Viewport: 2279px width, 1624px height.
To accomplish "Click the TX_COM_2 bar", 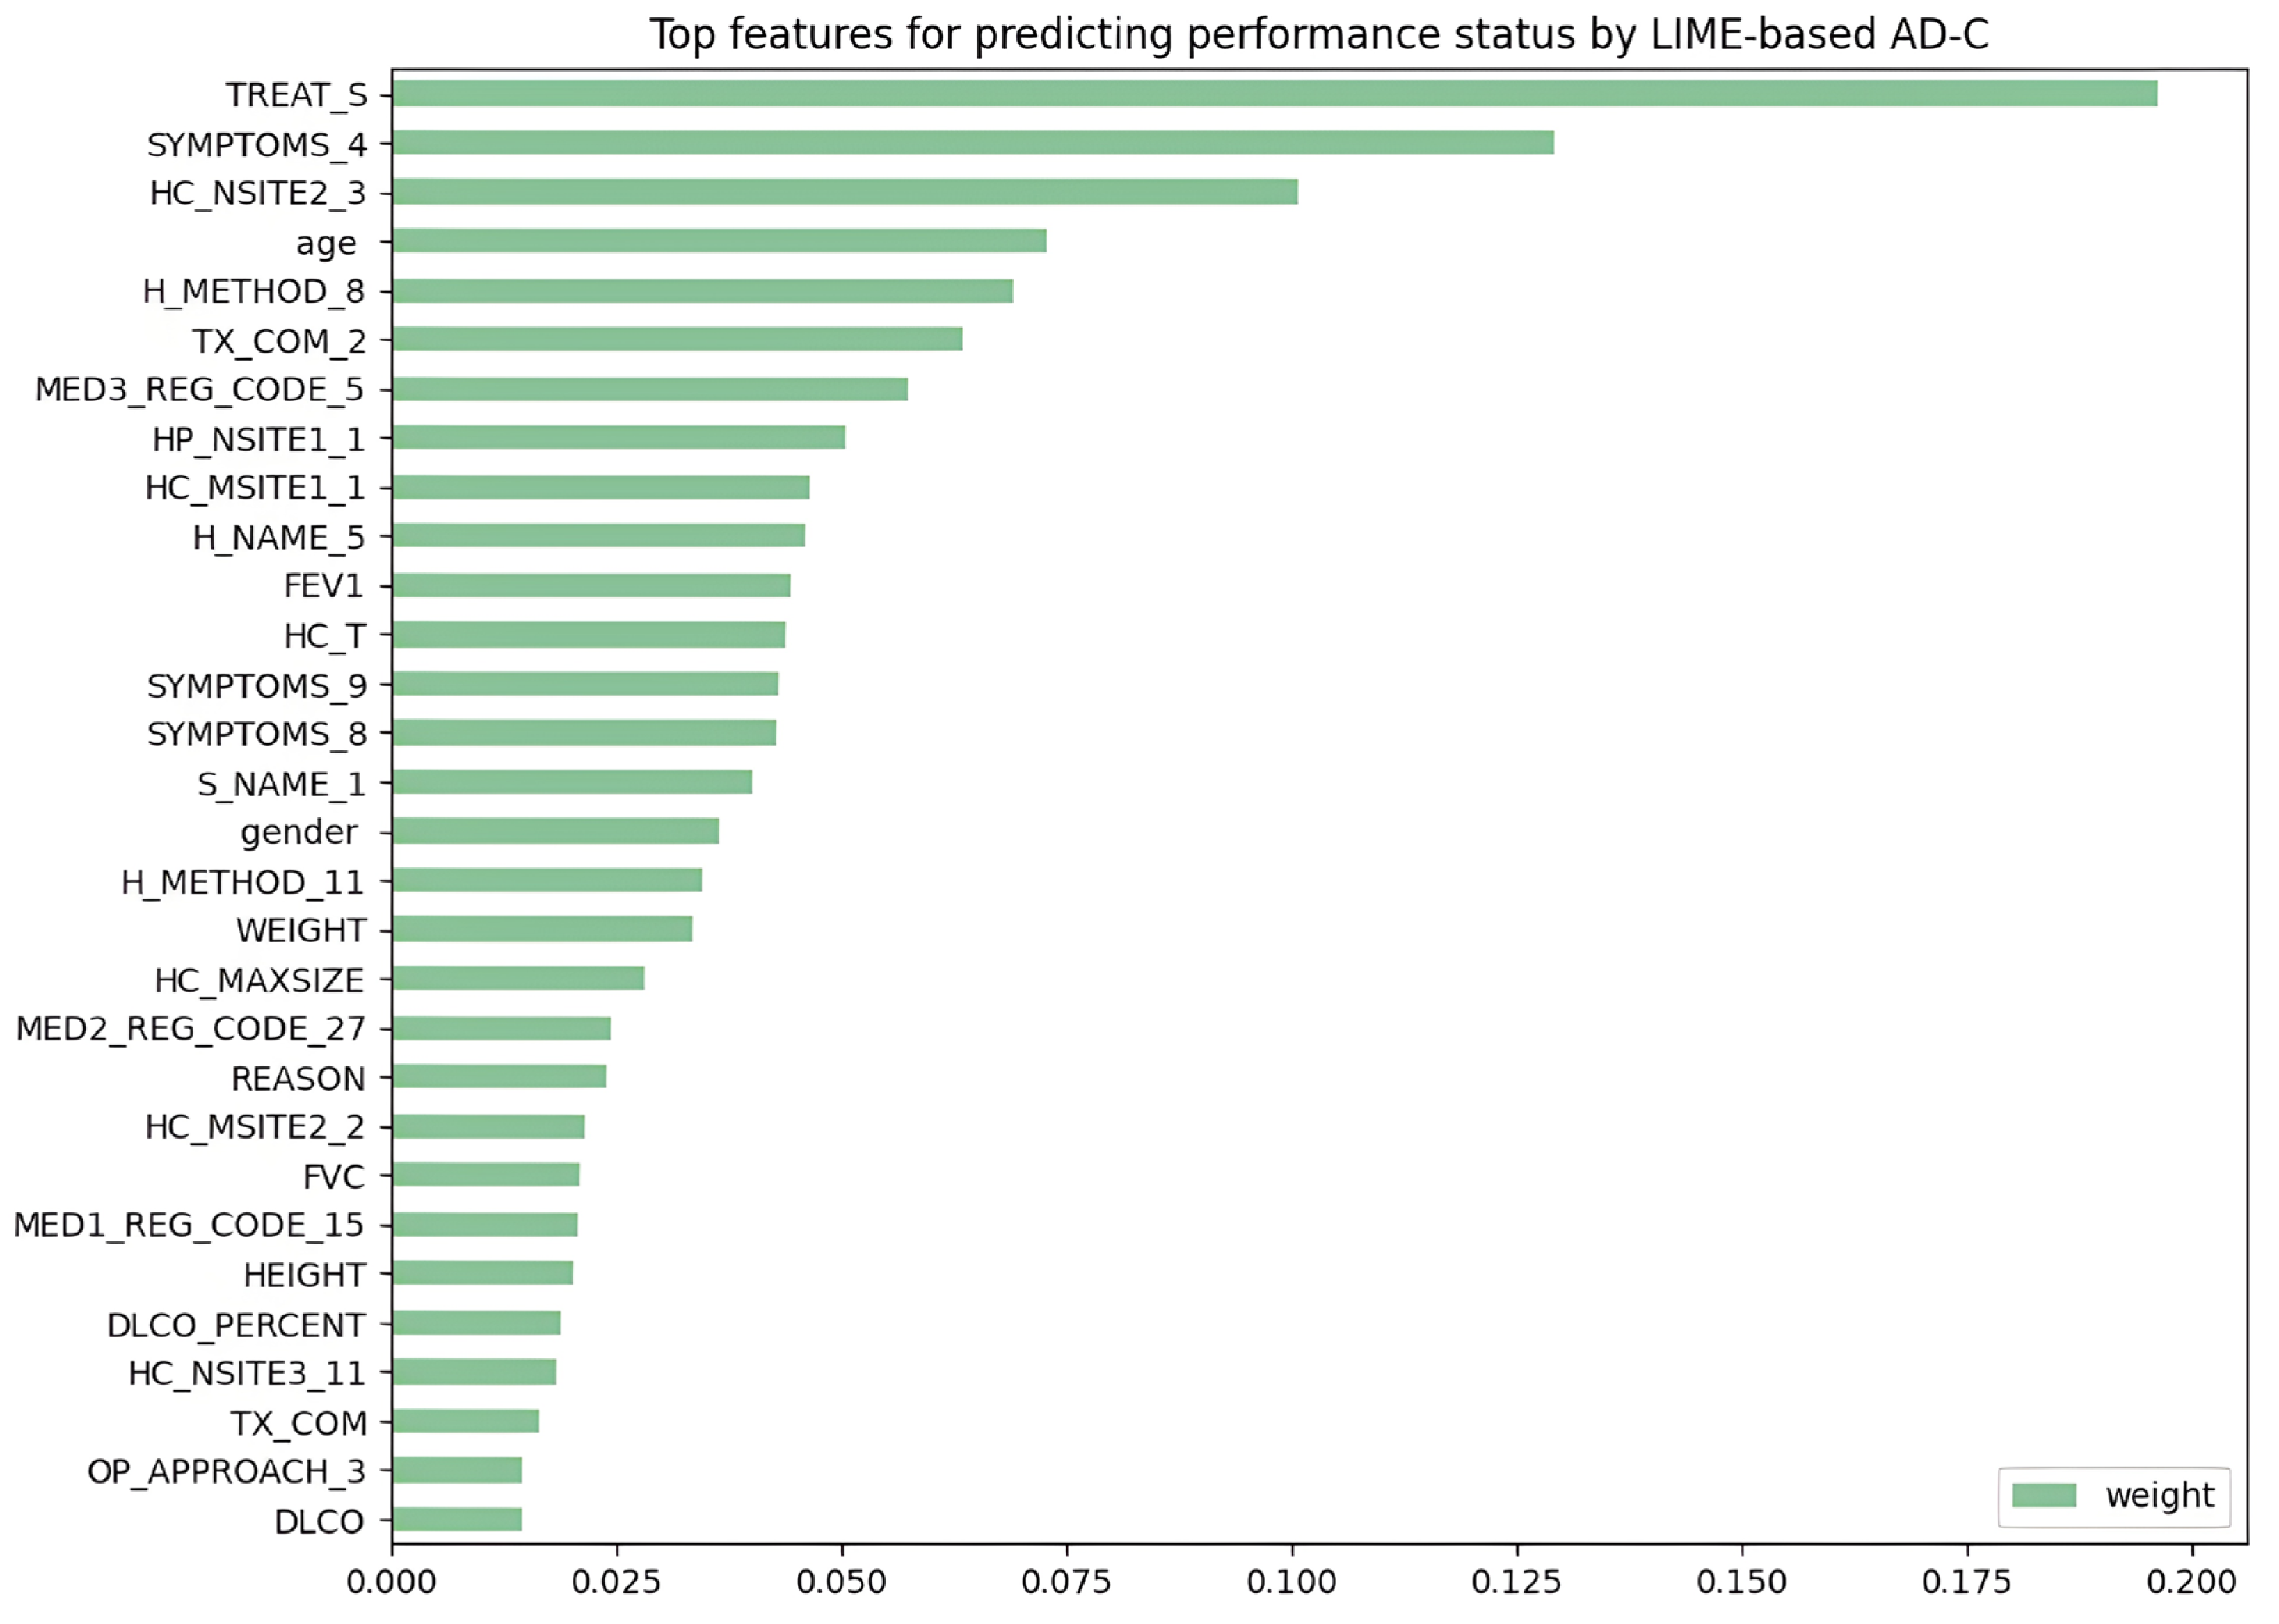I will click(677, 339).
